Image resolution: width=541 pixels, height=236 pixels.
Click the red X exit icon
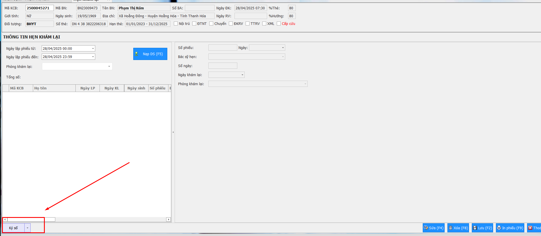click(530, 228)
